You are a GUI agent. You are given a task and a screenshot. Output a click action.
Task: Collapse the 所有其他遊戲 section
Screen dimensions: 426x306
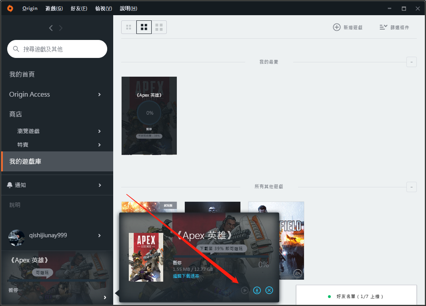(412, 187)
